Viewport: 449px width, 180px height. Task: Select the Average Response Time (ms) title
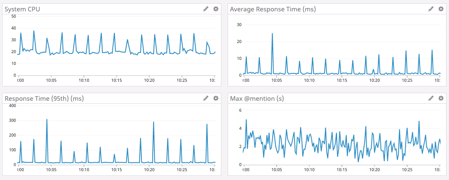(x=273, y=9)
